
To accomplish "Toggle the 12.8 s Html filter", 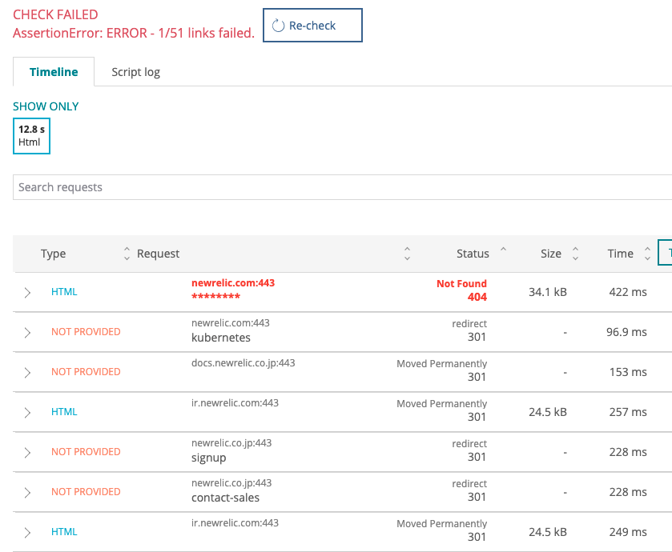I will [32, 136].
